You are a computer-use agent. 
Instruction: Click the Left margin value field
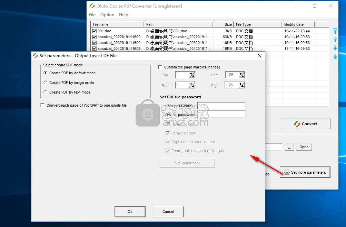[x=232, y=75]
